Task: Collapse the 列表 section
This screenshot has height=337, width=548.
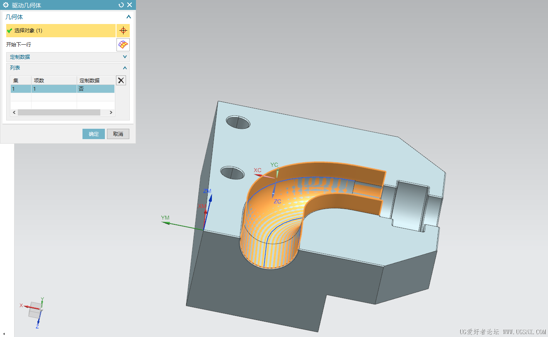Action: [x=125, y=68]
